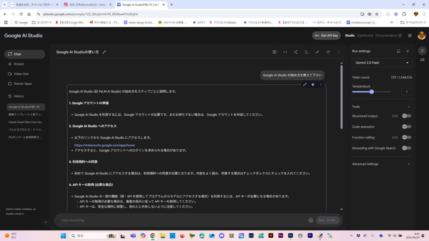Screen dimensions: 429x241
Task: Click the run settings tune icon in right rail
Action: pyautogui.click(x=422, y=51)
